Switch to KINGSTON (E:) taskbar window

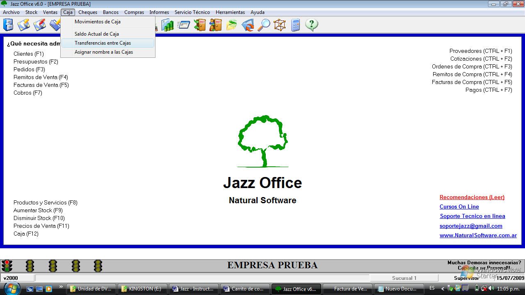point(142,289)
